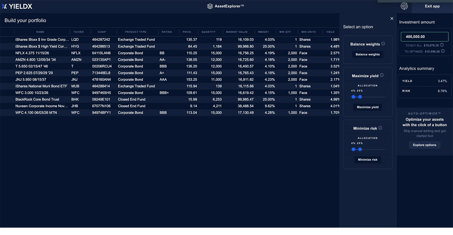This screenshot has width=453, height=235.
Task: Click info icon beside To Optimize amount
Action: (443, 51)
